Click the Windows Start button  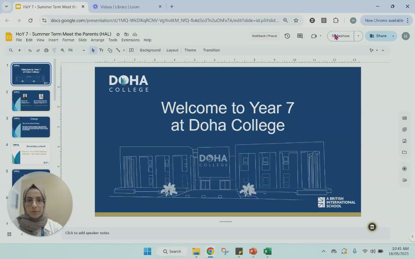[147, 251]
